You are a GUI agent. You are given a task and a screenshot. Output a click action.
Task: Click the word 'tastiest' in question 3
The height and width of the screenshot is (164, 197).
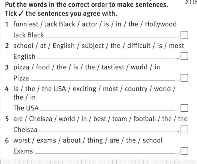pyautogui.click(x=113, y=67)
